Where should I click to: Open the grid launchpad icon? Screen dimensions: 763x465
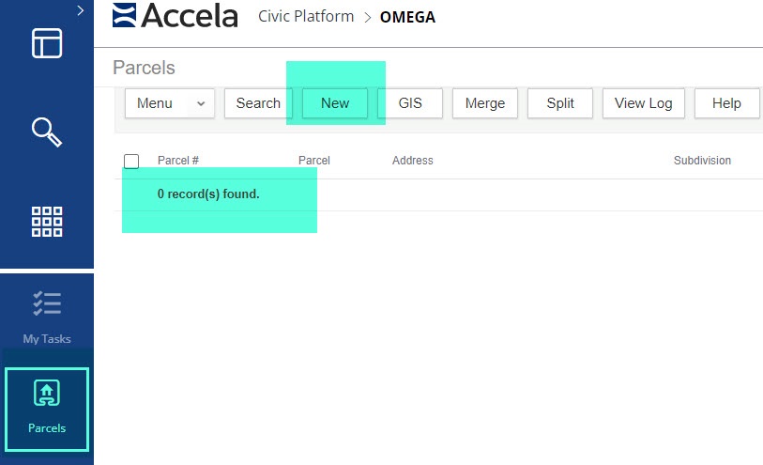[47, 221]
